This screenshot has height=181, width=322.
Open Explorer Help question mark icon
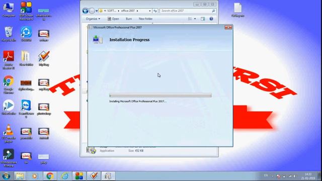[x=211, y=19]
